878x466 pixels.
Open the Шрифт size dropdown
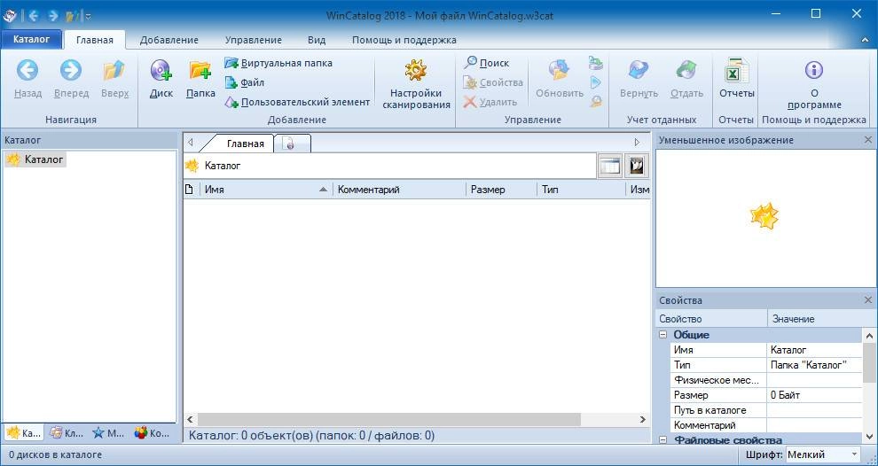click(823, 454)
